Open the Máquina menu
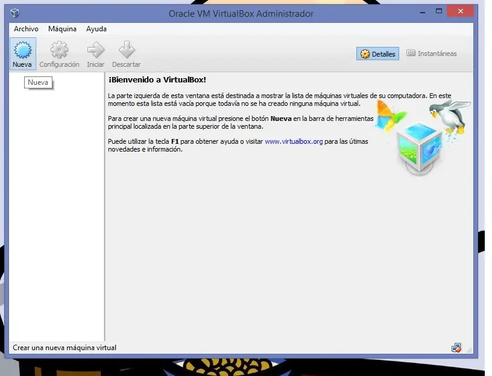 [62, 29]
